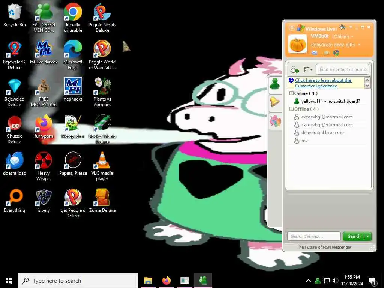Click the personal message dehydrate deez nuts

click(x=333, y=45)
